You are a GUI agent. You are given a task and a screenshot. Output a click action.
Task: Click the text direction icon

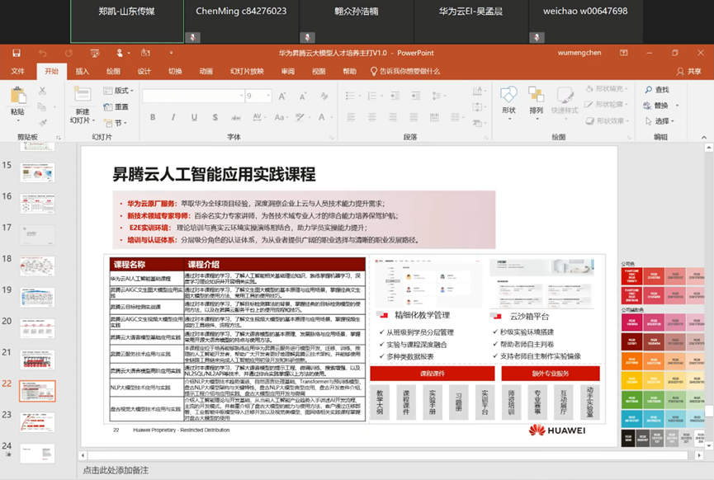tap(477, 91)
